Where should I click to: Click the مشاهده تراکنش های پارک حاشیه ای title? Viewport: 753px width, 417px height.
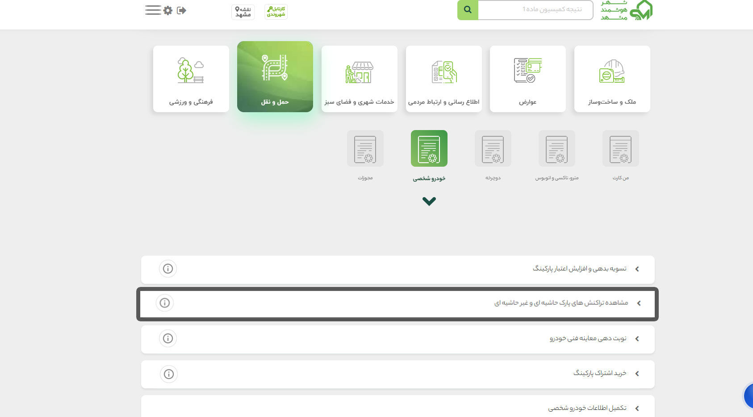coord(561,303)
